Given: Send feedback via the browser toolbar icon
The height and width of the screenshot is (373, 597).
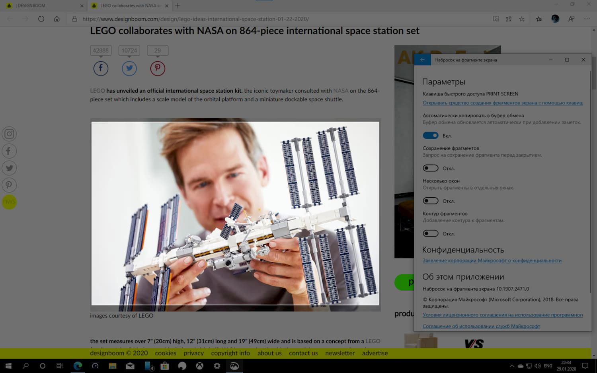Looking at the screenshot, I should point(572,19).
